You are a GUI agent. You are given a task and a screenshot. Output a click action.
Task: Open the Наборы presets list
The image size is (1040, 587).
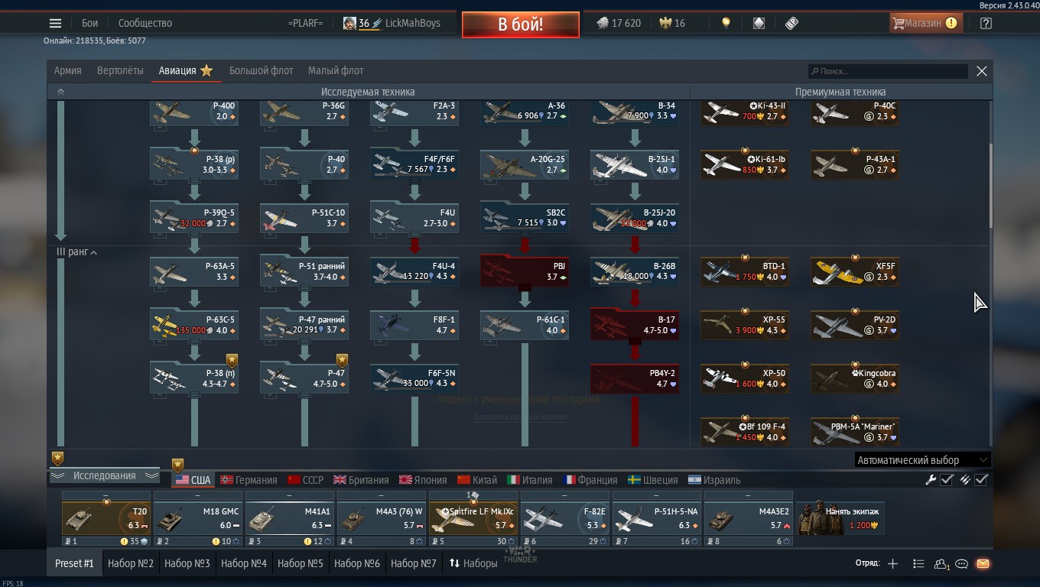point(473,563)
